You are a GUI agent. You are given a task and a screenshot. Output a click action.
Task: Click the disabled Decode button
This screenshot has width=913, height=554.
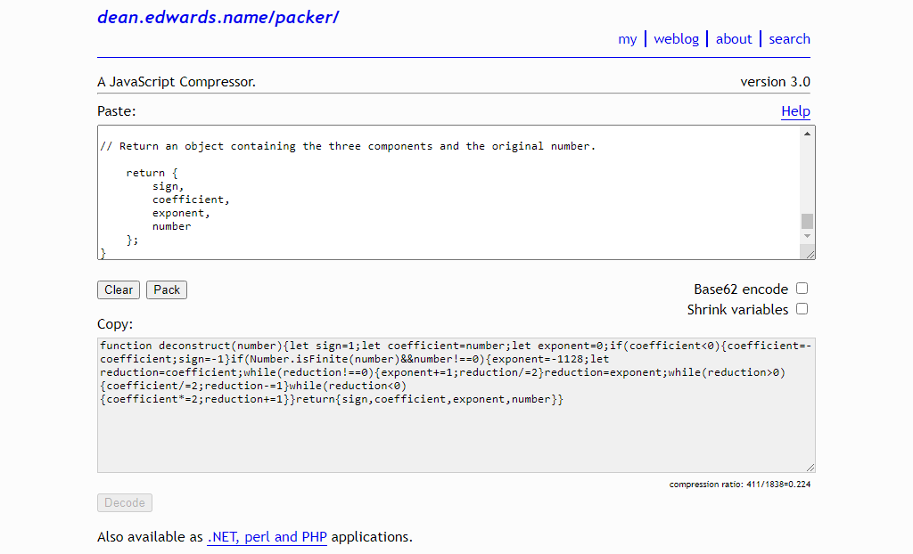click(124, 502)
